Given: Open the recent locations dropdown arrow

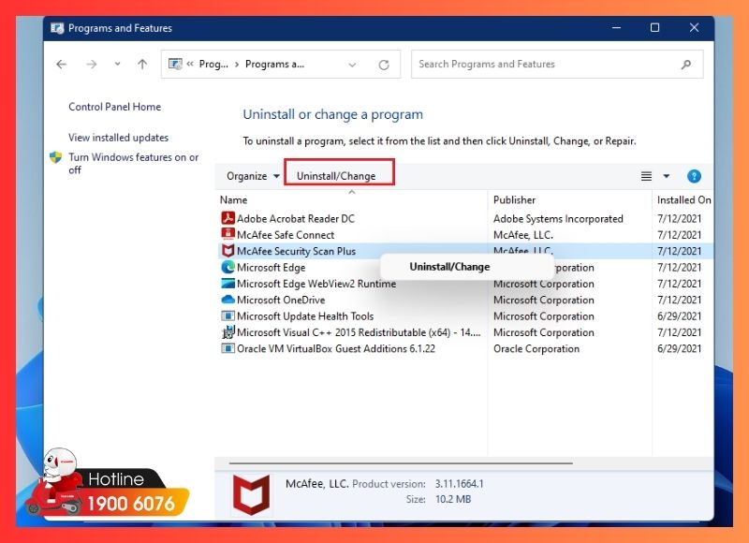Looking at the screenshot, I should (117, 64).
